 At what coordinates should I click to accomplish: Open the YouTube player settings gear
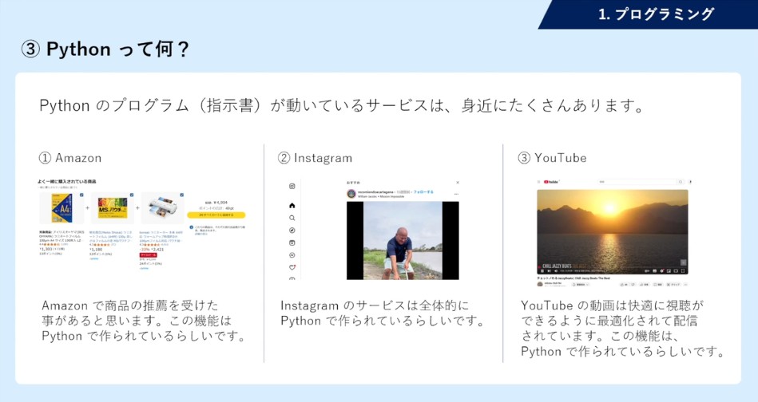(x=662, y=271)
